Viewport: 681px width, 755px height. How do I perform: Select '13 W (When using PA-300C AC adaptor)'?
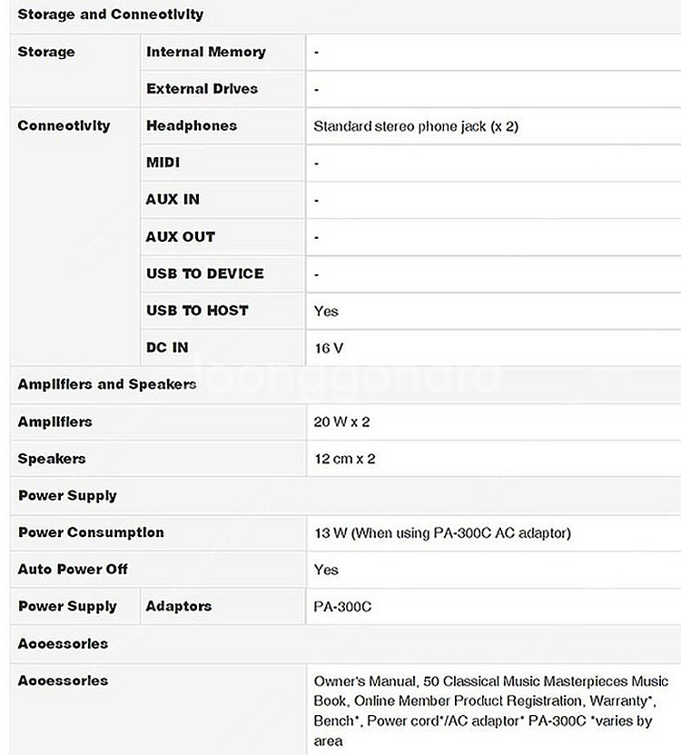(442, 533)
